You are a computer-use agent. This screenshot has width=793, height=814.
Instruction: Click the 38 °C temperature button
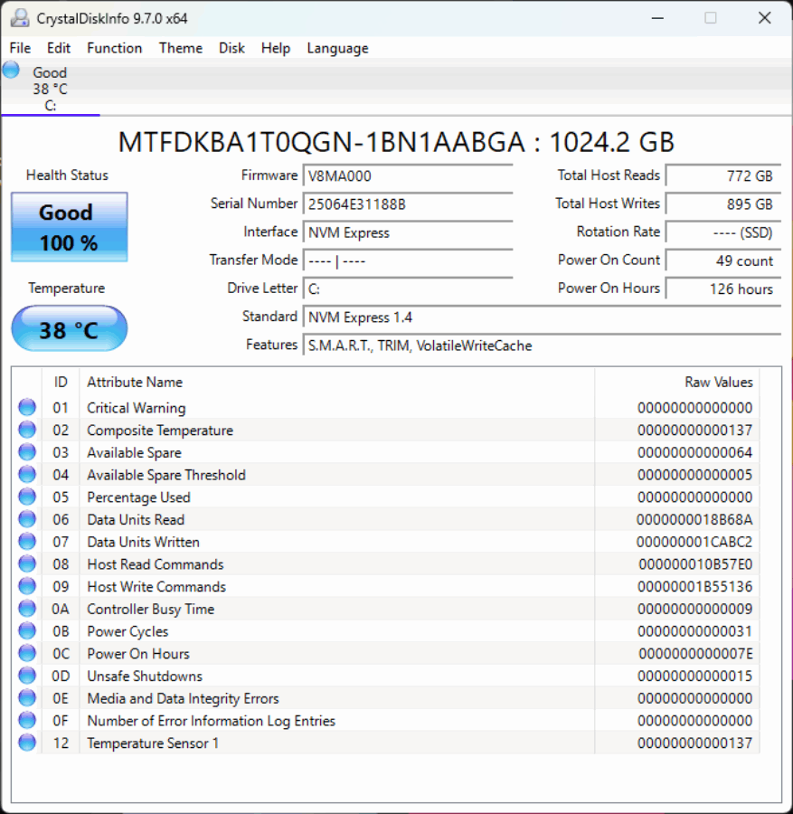pos(69,328)
